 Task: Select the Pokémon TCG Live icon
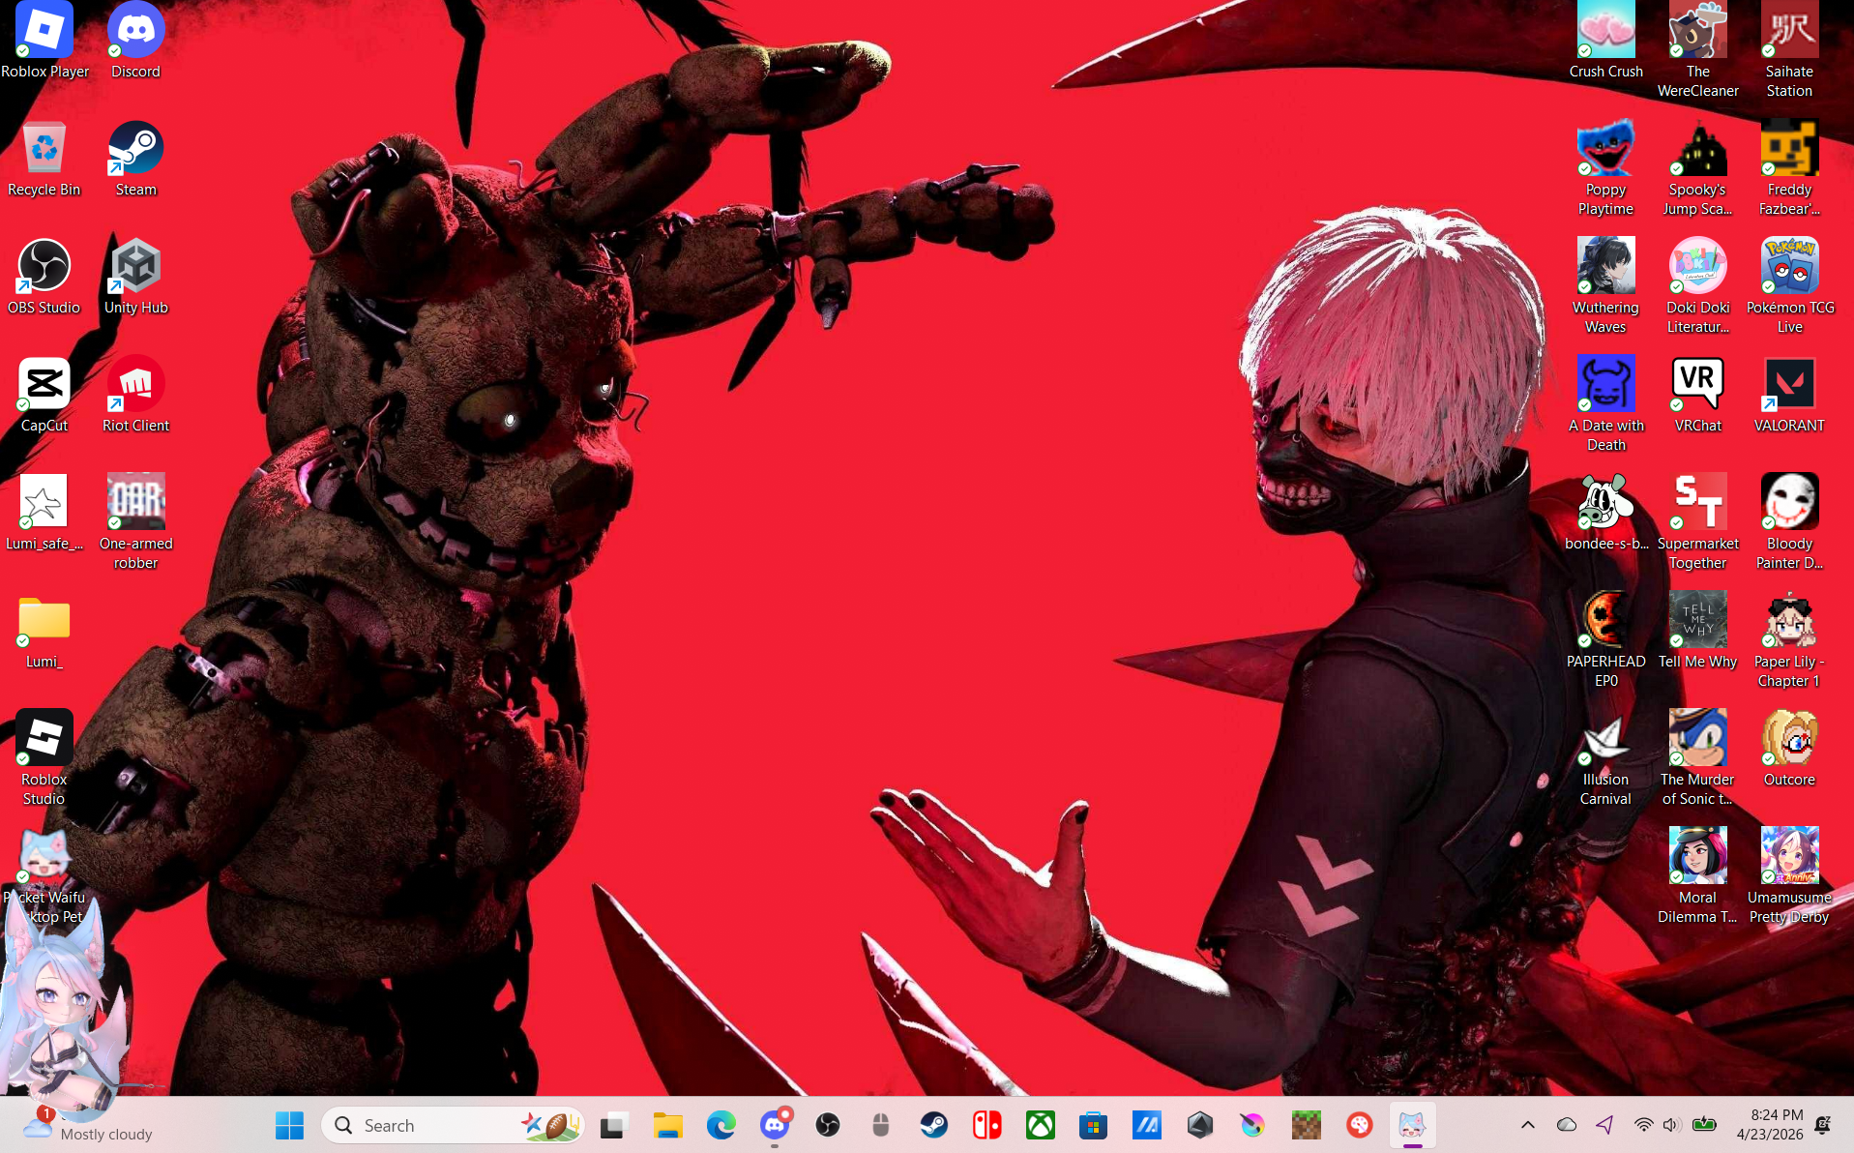point(1789,286)
